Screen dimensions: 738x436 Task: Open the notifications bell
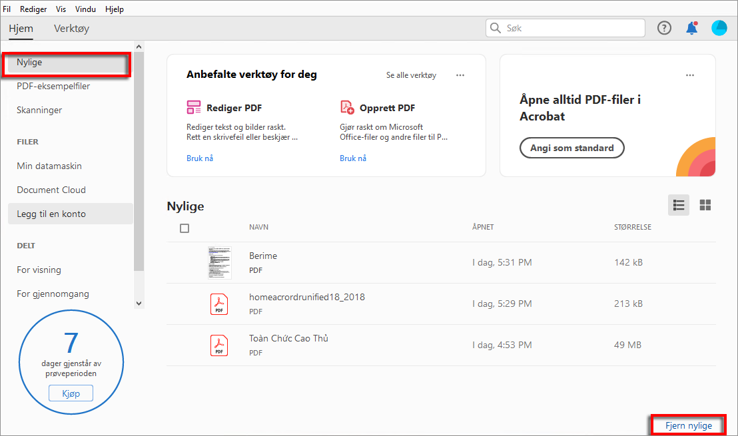tap(691, 28)
